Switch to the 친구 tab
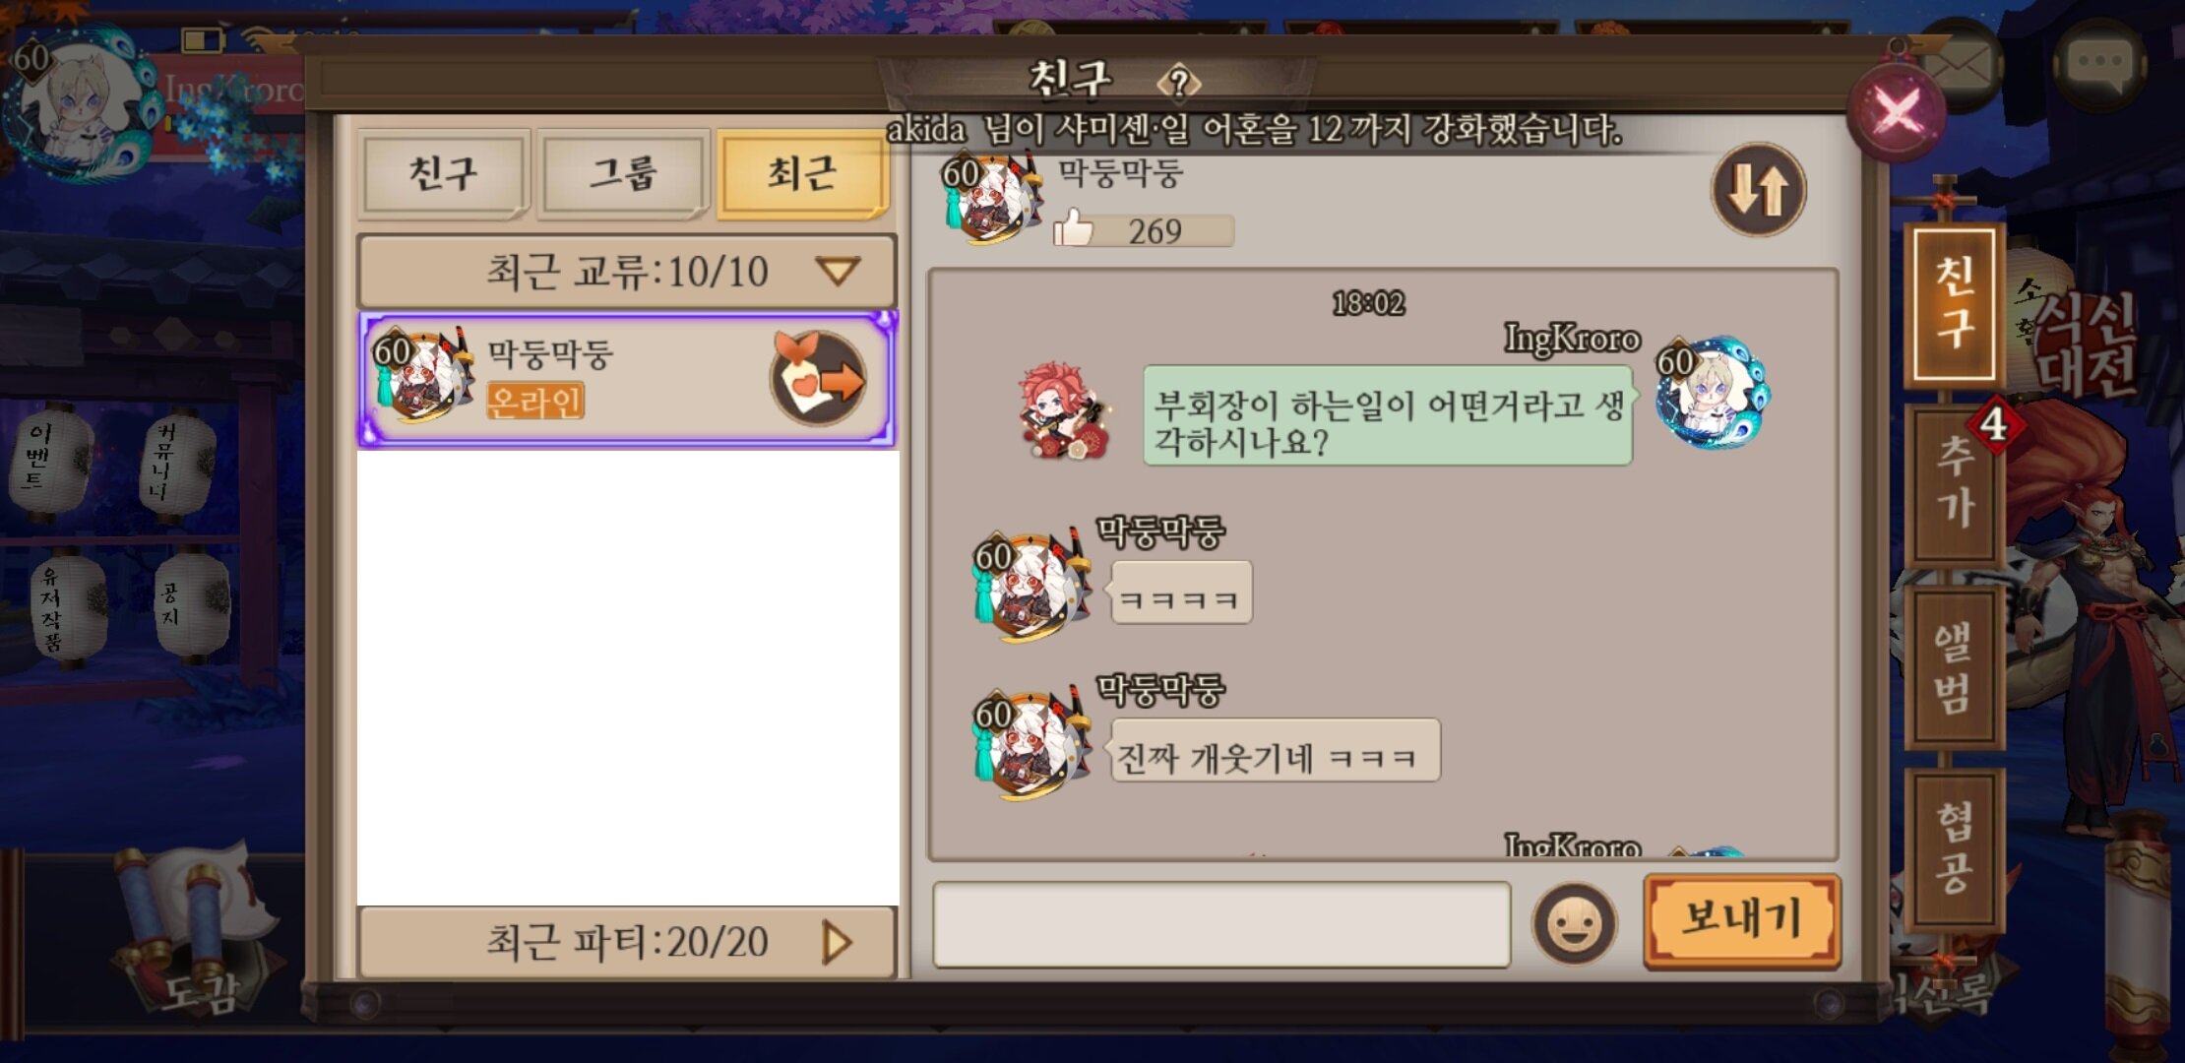 443,173
